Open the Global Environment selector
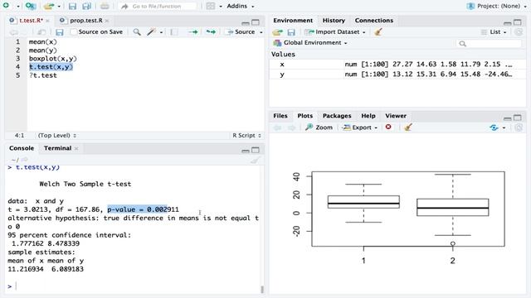Image resolution: width=531 pixels, height=298 pixels. point(310,43)
